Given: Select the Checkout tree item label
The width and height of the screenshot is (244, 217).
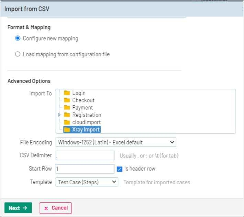Looking at the screenshot, I should [x=83, y=100].
